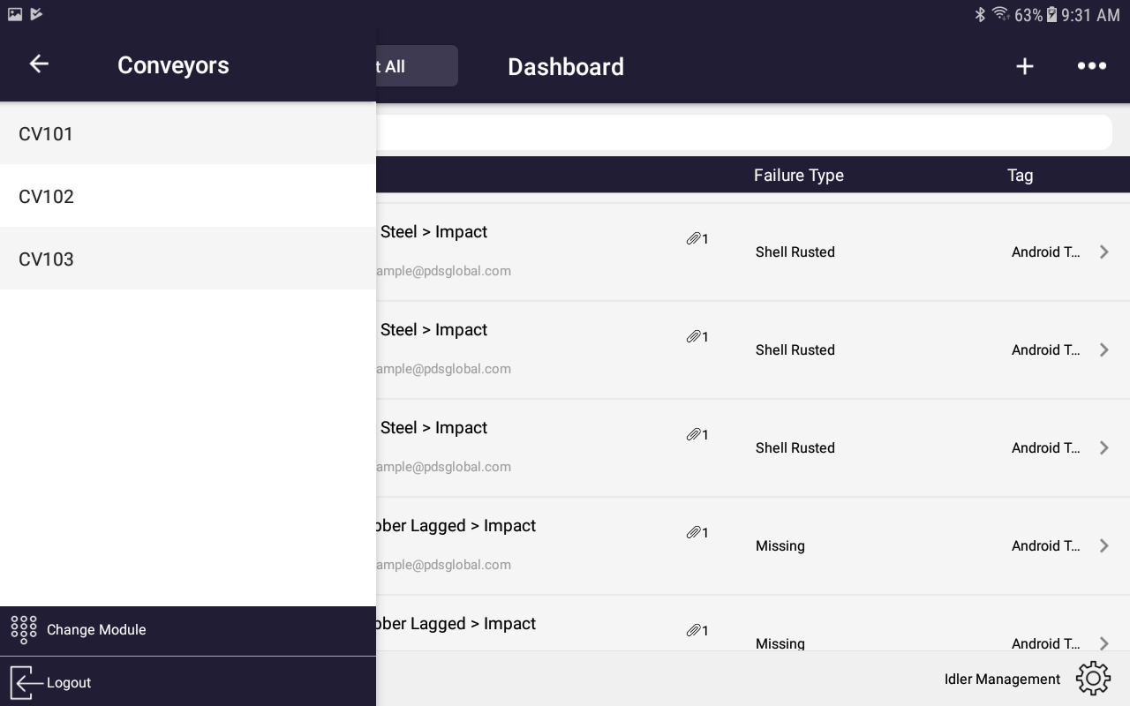Screen dimensions: 1130x706
Task: Tap the Change Module grid icon
Action: coord(24,630)
